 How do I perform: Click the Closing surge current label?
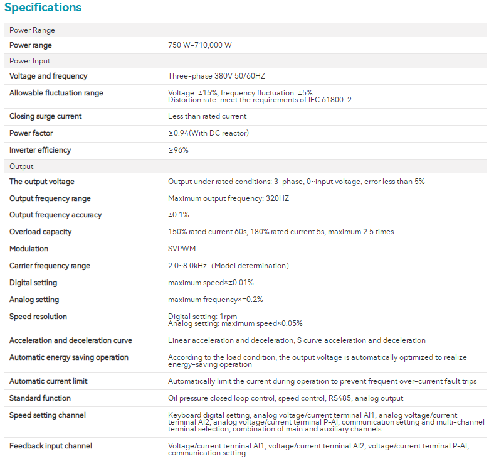coord(45,116)
